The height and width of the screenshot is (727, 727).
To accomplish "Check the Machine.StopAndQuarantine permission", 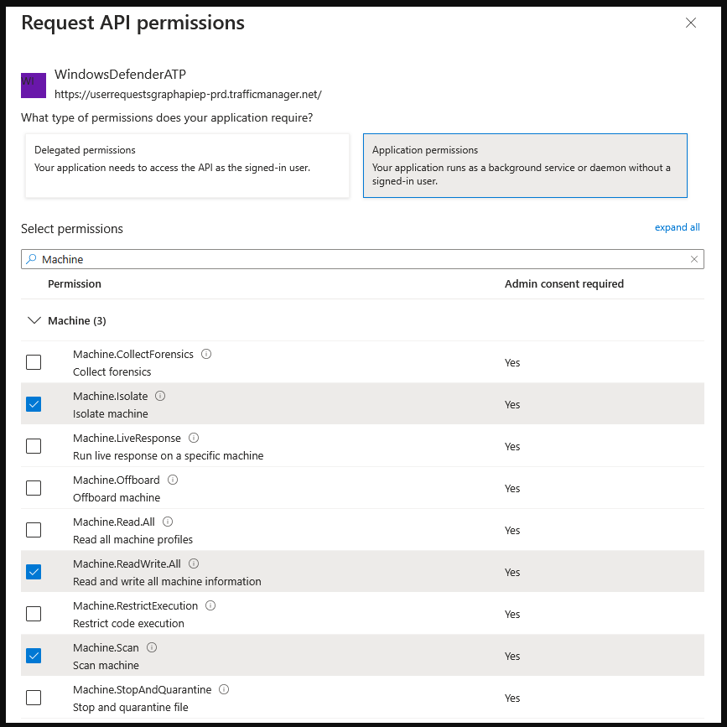I will point(34,698).
